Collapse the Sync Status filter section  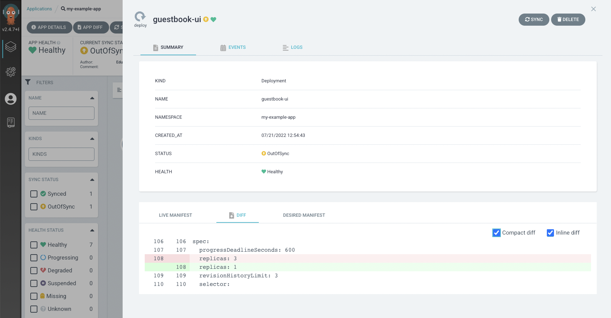(92, 180)
